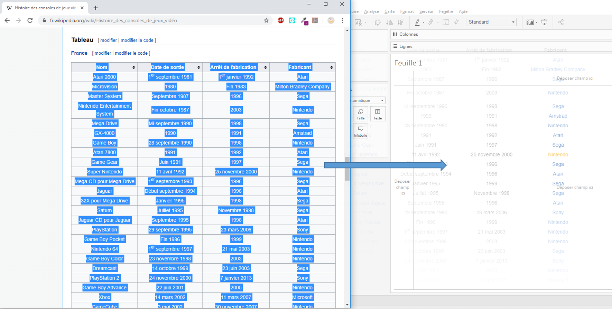This screenshot has height=309, width=612.
Task: View site info via the padlock icon
Action: 44,20
